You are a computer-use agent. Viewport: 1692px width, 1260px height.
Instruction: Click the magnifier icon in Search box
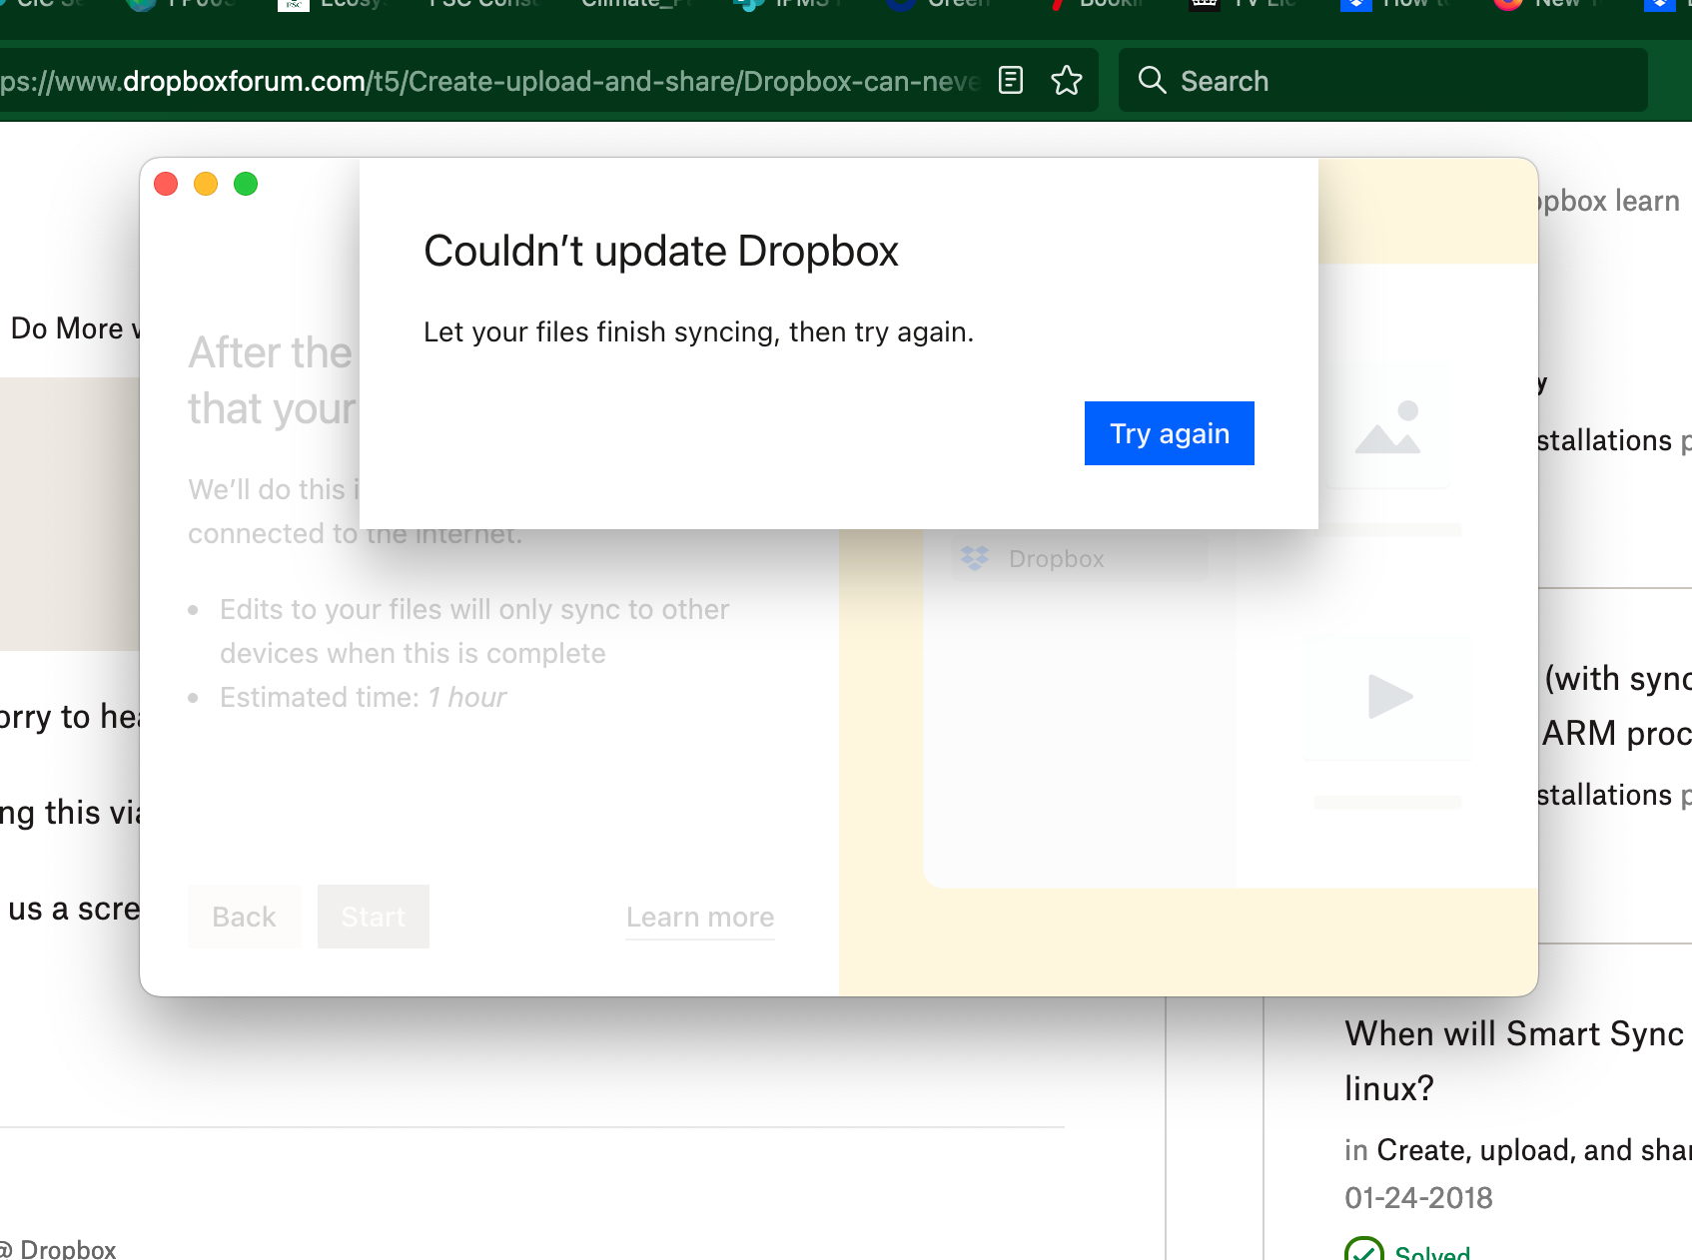coord(1152,80)
